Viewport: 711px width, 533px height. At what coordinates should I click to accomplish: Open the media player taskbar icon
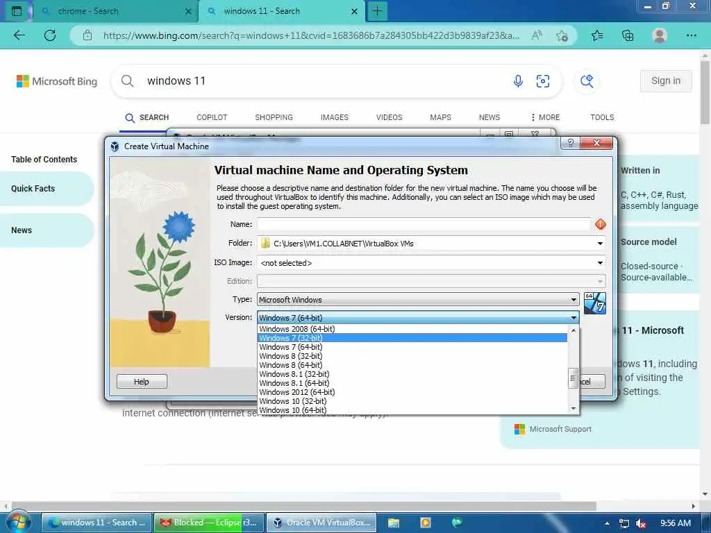click(x=426, y=523)
